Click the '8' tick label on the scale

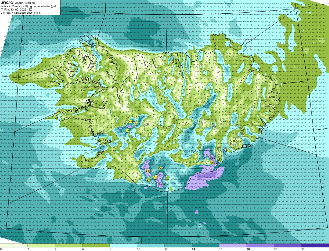[x=110, y=249]
